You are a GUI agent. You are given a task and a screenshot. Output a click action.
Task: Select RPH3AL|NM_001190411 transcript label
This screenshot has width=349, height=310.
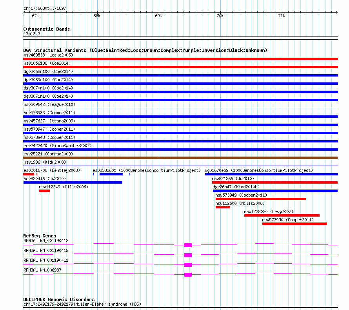tap(46, 260)
